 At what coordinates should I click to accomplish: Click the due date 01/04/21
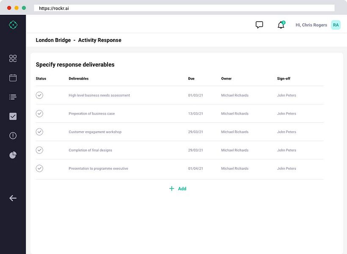coord(196,168)
